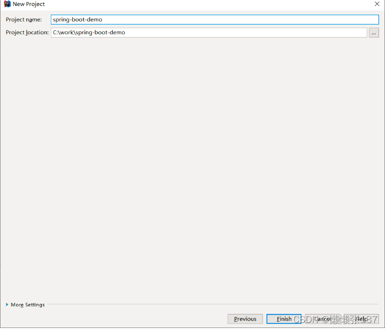Click the Project location path field
This screenshot has height=329, width=385.
click(209, 33)
